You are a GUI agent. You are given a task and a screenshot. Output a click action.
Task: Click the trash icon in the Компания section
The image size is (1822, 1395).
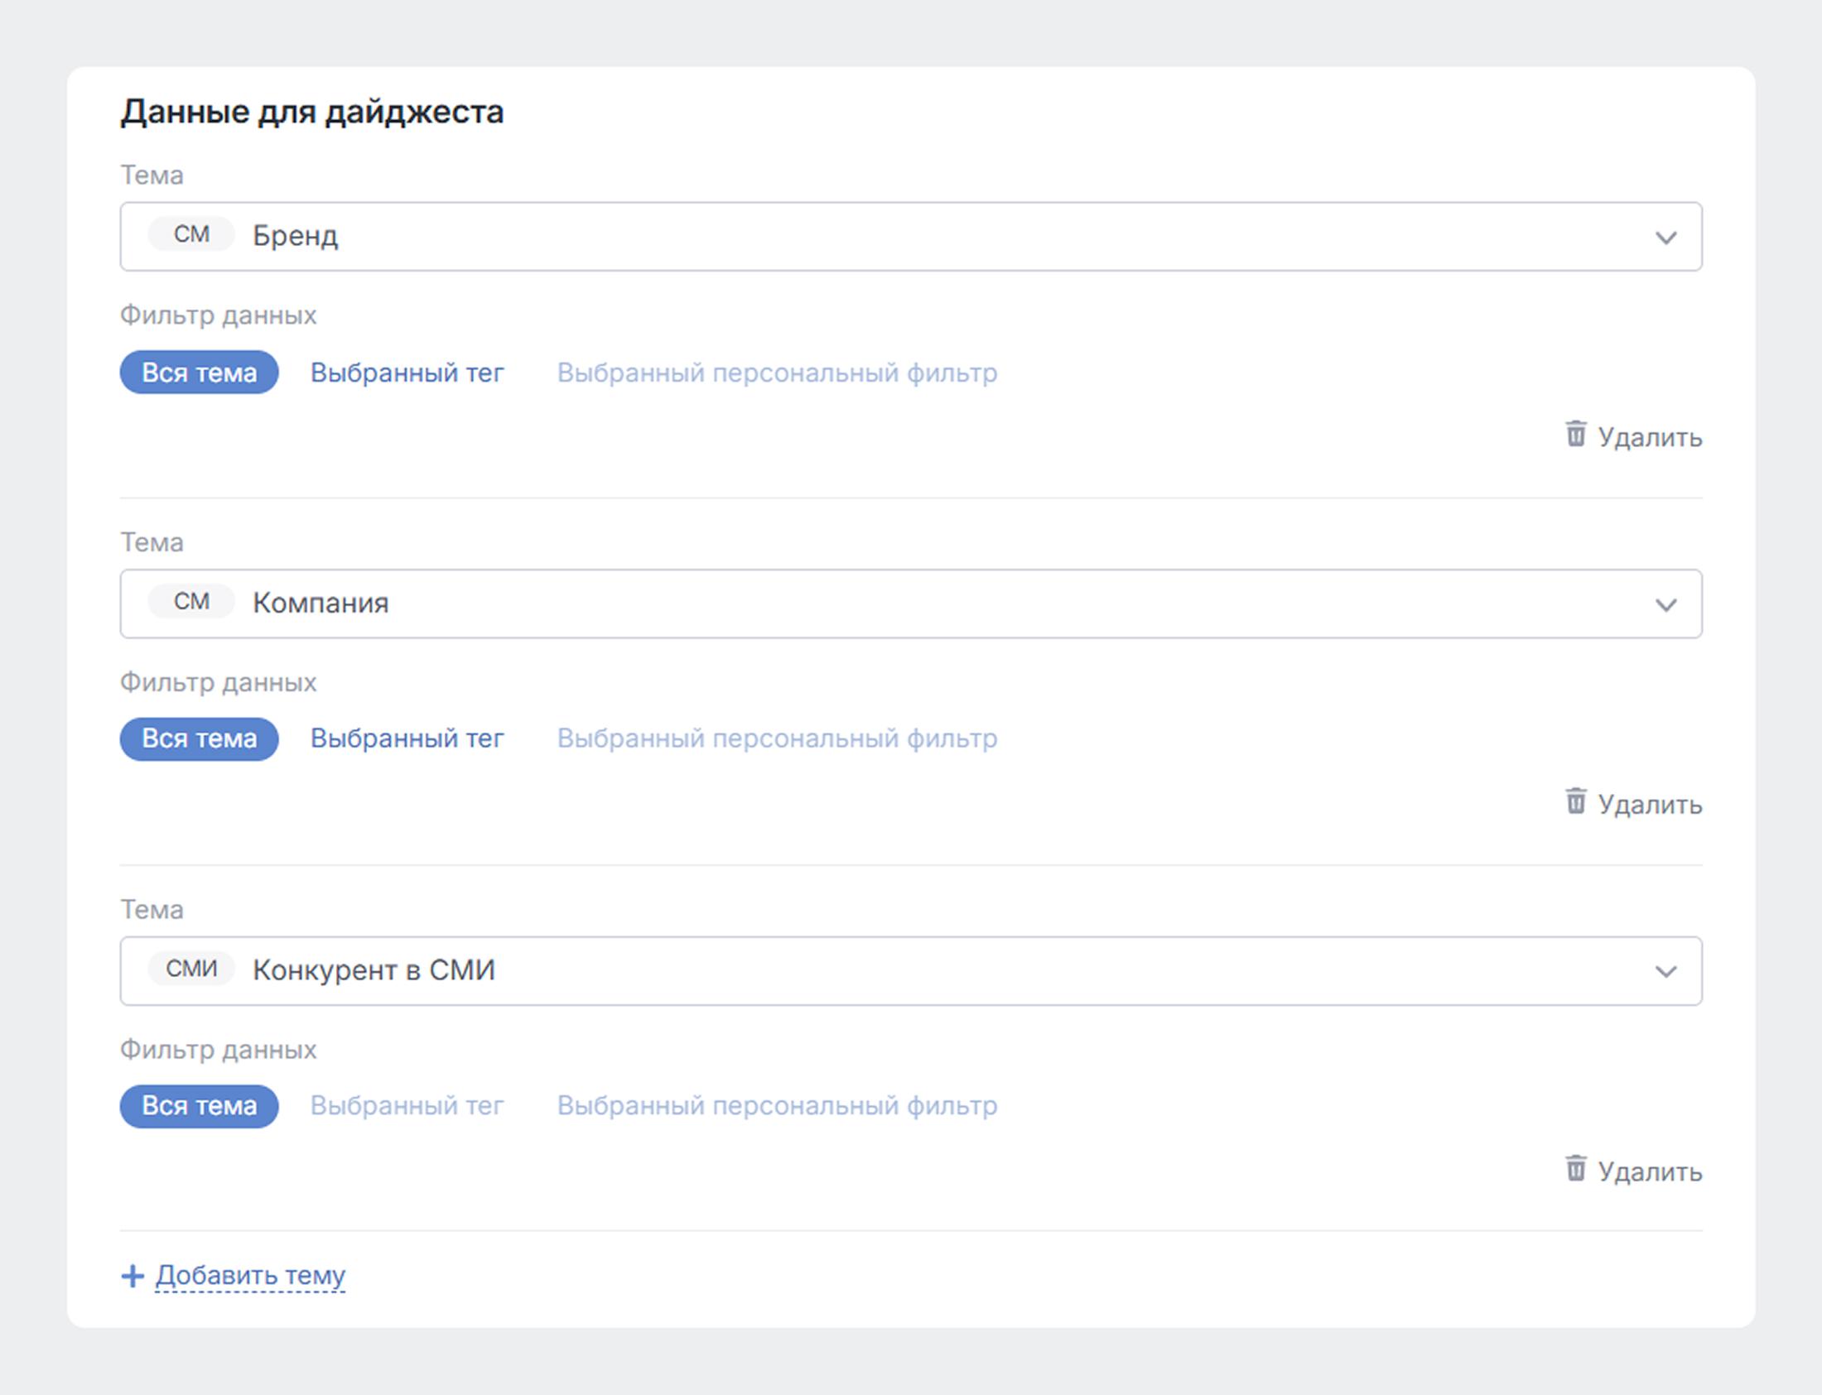click(x=1575, y=801)
